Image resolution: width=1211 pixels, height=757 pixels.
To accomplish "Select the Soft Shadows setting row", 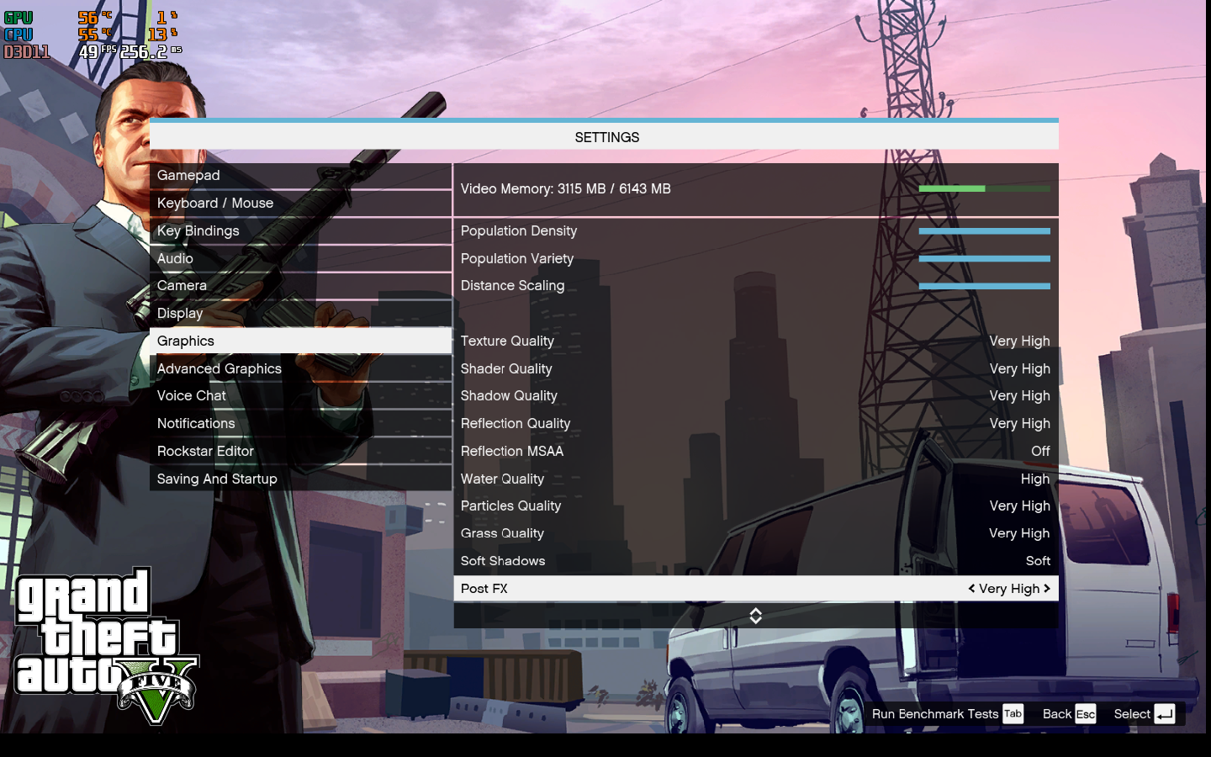I will click(x=756, y=561).
